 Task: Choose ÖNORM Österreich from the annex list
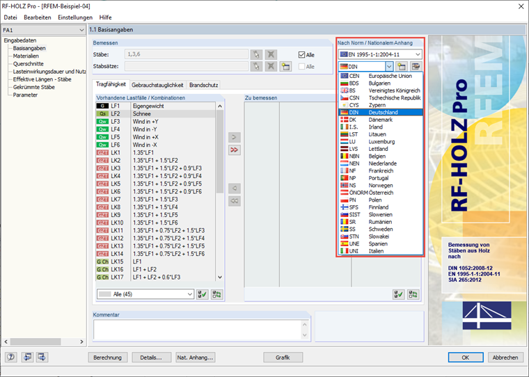(381, 193)
